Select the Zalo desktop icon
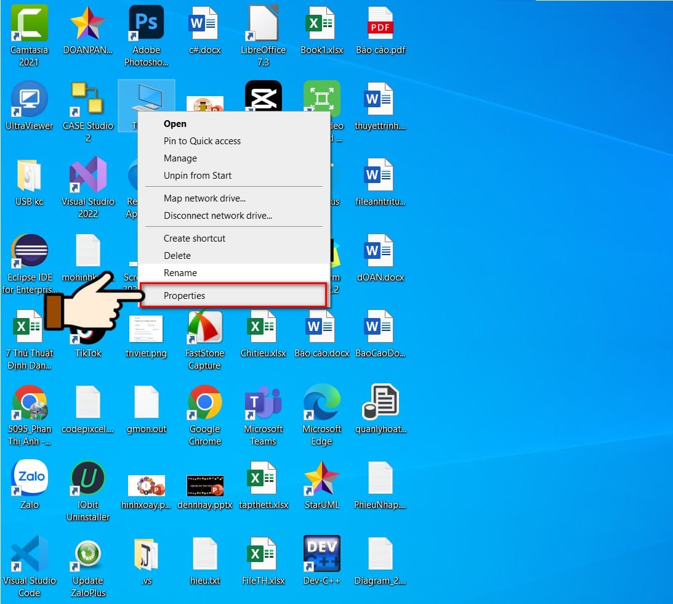Viewport: 673px width, 604px height. click(x=29, y=478)
